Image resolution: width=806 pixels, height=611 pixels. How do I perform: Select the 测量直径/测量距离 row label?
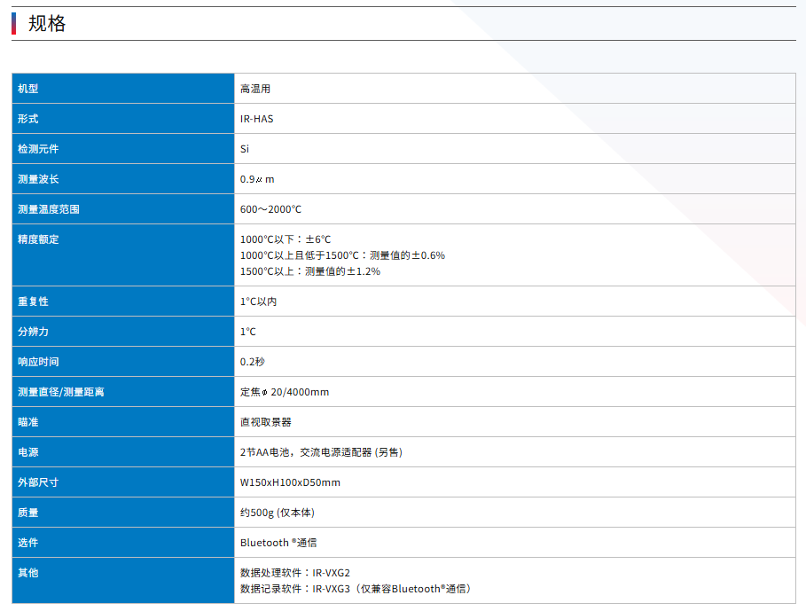[x=60, y=392]
